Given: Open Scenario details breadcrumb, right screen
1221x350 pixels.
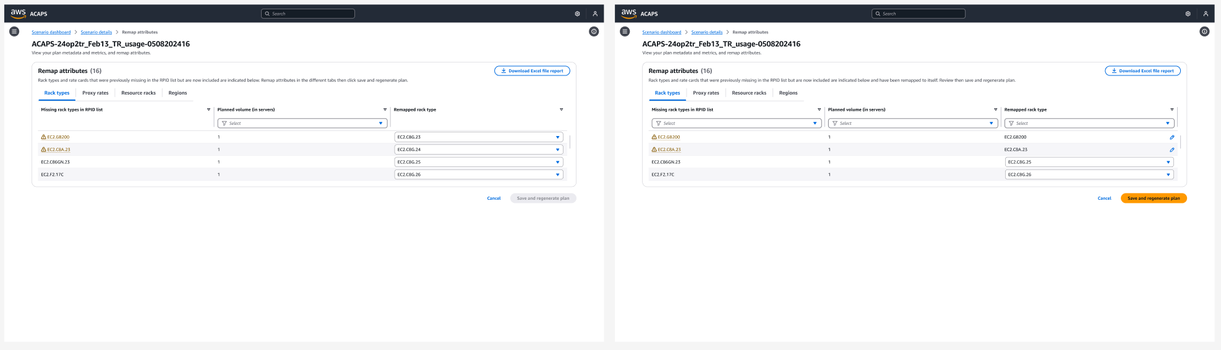Looking at the screenshot, I should pos(707,32).
